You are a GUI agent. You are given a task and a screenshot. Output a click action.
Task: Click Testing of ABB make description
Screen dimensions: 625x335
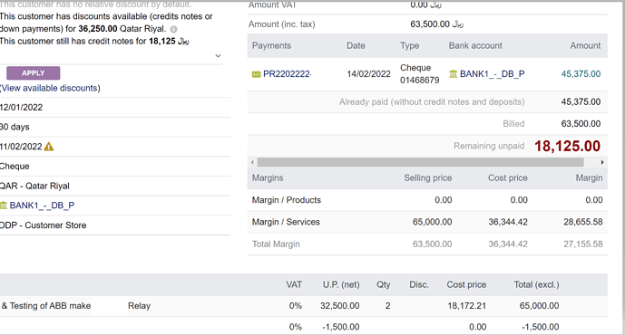(50, 306)
